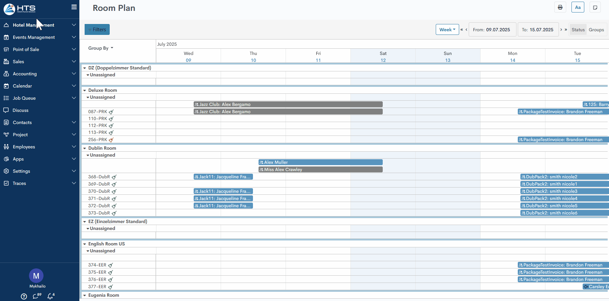Open chat messages icon with 89 badge

[x=36, y=296]
